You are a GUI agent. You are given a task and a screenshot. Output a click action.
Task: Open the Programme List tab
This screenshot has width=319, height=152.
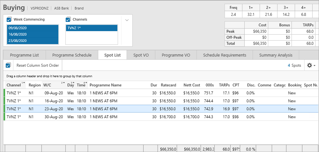[x=24, y=55]
